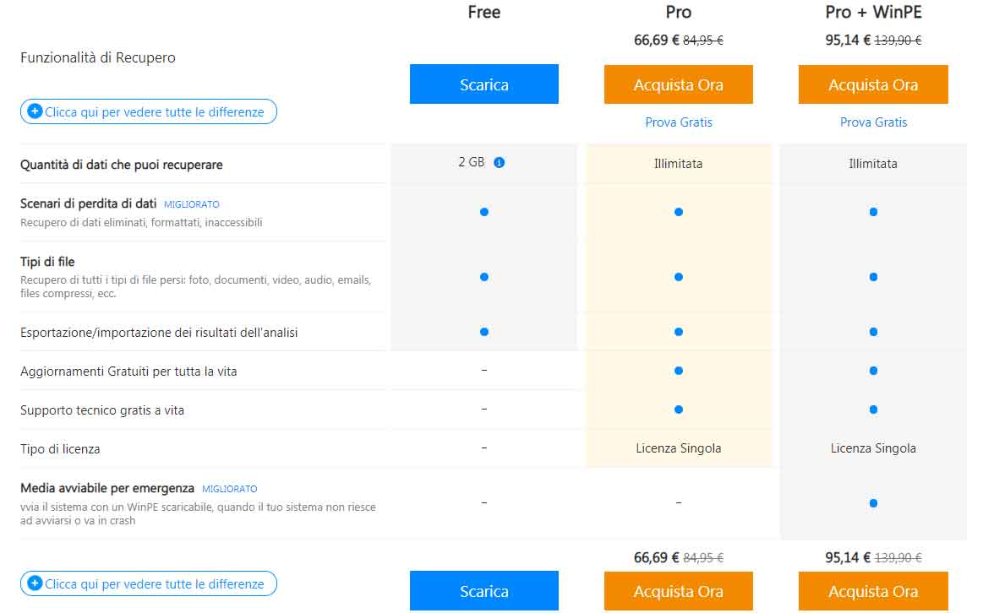Click the Pro + WinPE column heading
Viewport: 983px width, 613px height.
[x=873, y=12]
